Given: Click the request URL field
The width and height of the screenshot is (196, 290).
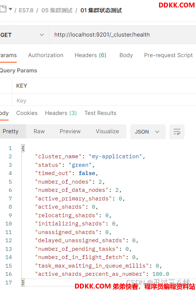Looking at the screenshot, I should tap(122, 35).
